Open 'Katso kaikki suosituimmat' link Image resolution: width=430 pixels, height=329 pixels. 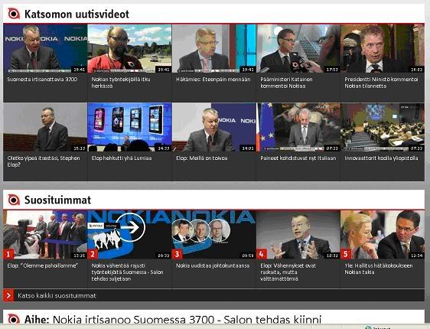tap(57, 295)
